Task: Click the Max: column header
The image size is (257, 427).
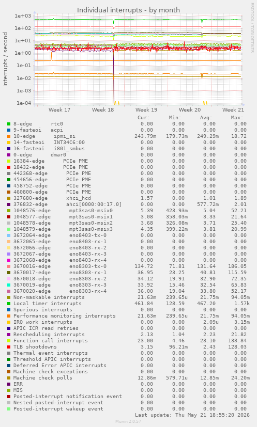Action: coord(237,118)
